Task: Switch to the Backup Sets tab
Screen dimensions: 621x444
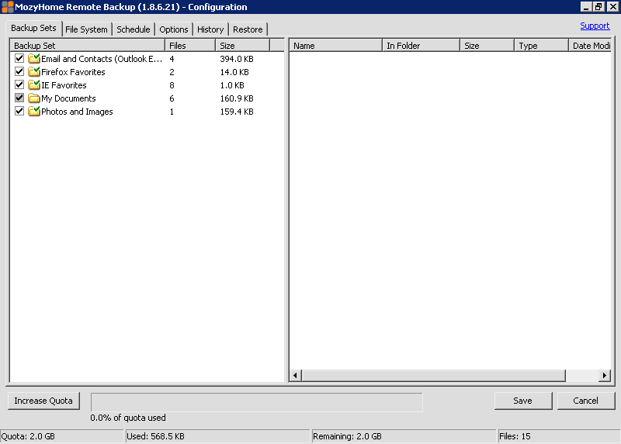Action: [33, 28]
